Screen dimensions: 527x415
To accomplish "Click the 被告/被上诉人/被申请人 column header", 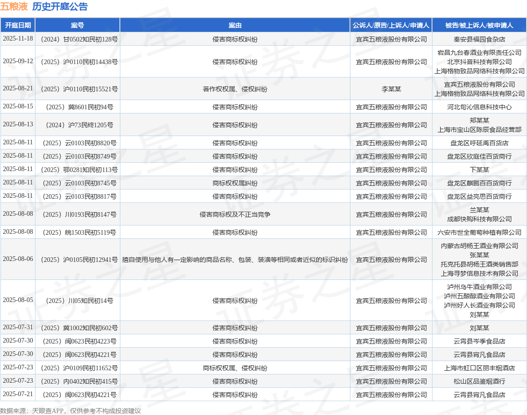I will pos(479,25).
